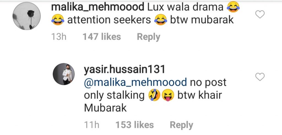The image size is (282, 135).
Task: Tap the laughing emoji before 'attention seekers'
Action: [x=58, y=20]
